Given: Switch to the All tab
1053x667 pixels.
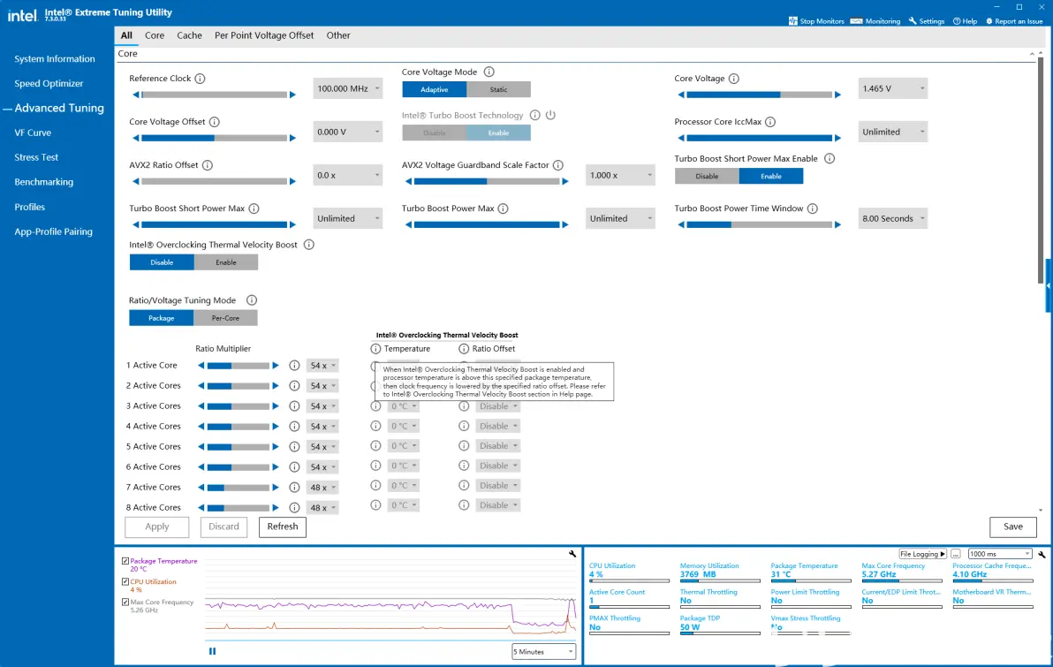Looking at the screenshot, I should 126,35.
